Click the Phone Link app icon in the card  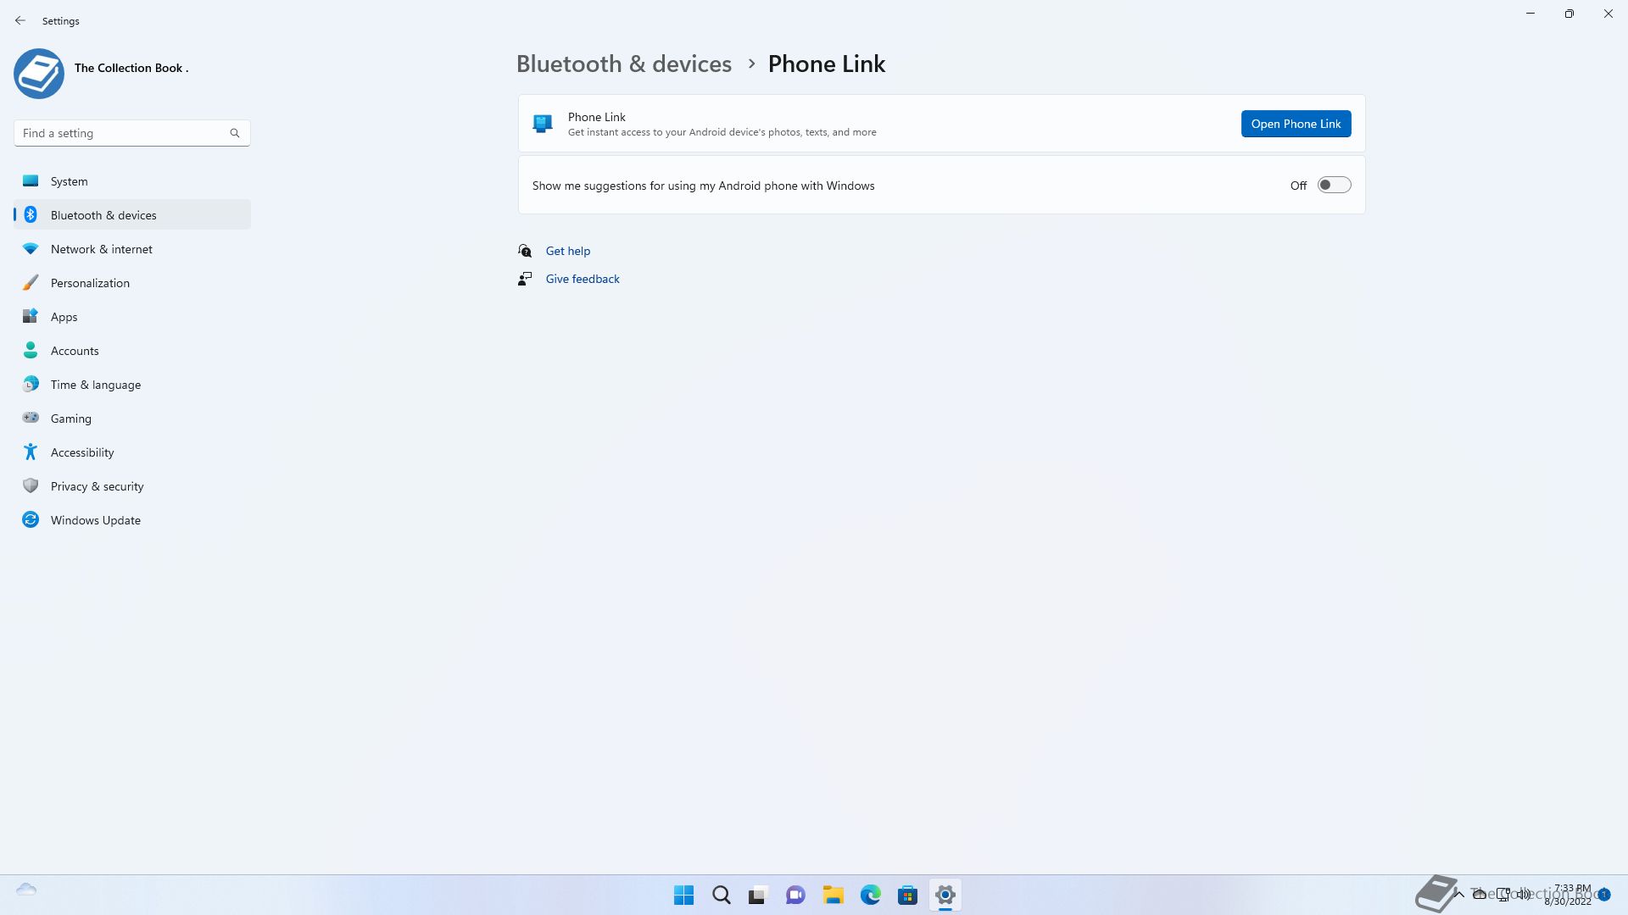click(x=543, y=124)
